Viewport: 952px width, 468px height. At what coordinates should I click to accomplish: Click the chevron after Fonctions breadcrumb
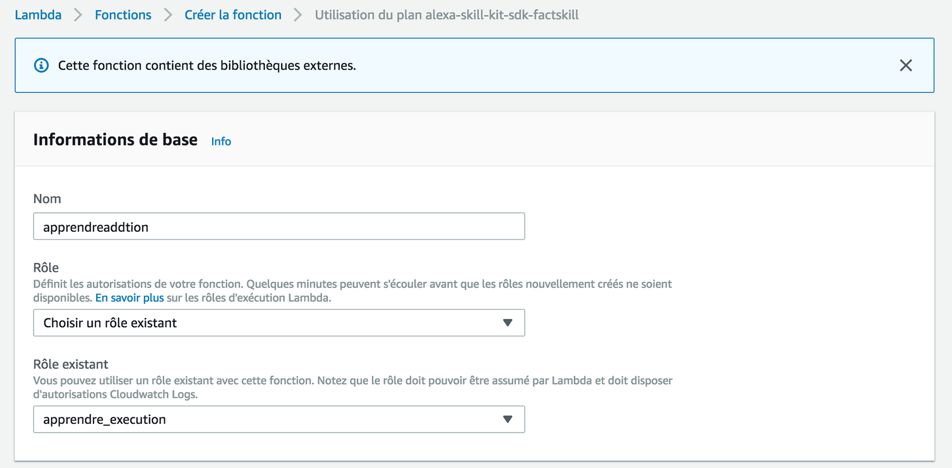pyautogui.click(x=168, y=15)
